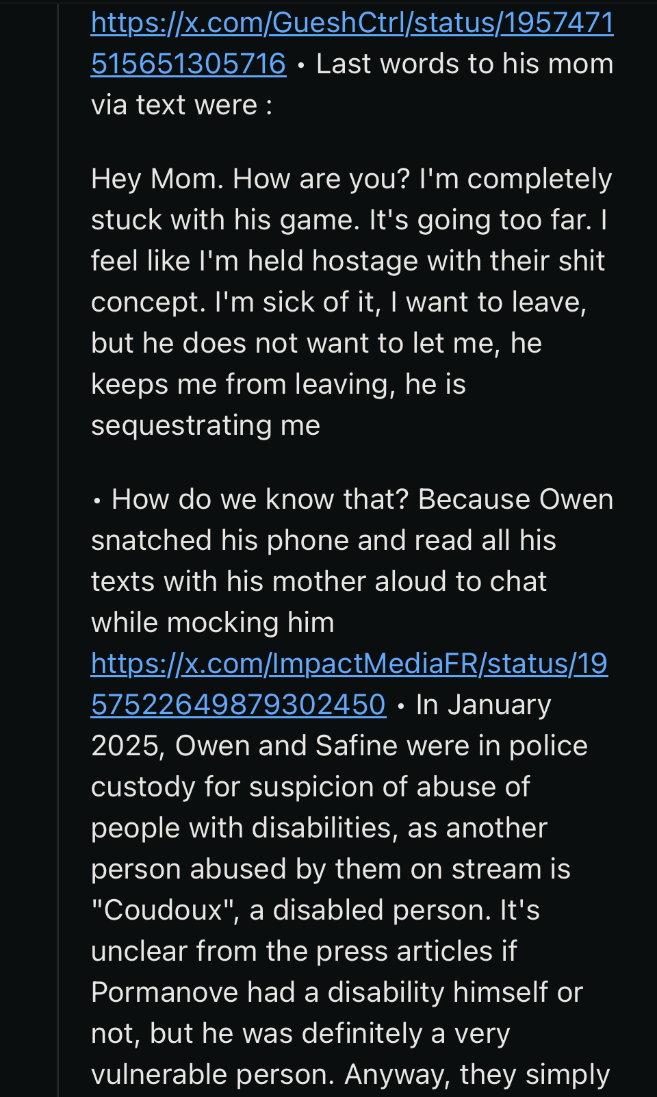Collapse the comment thread using vertical line
The image size is (657, 1097).
point(58,548)
